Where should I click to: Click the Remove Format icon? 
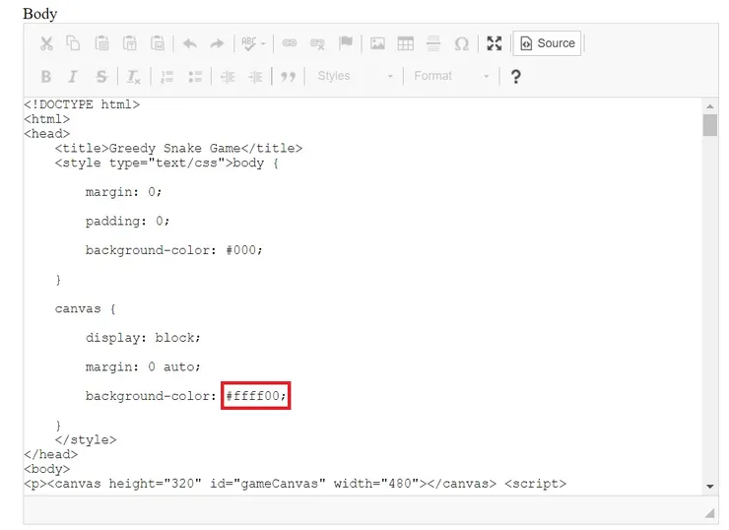click(x=133, y=77)
